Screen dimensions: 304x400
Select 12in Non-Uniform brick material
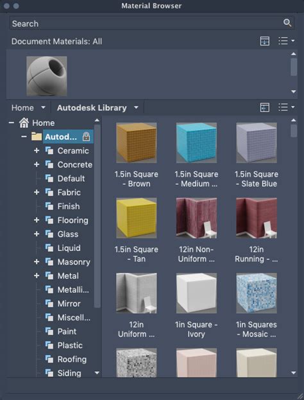click(x=196, y=218)
